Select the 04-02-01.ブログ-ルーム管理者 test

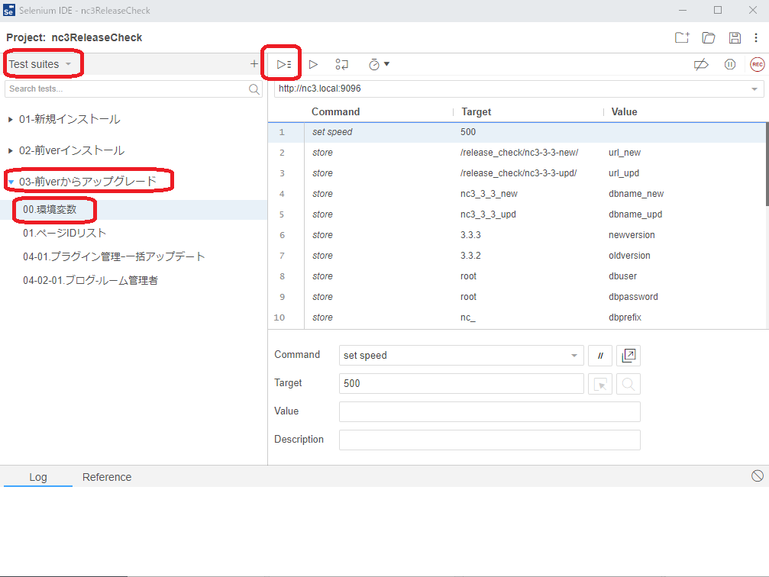[134, 280]
